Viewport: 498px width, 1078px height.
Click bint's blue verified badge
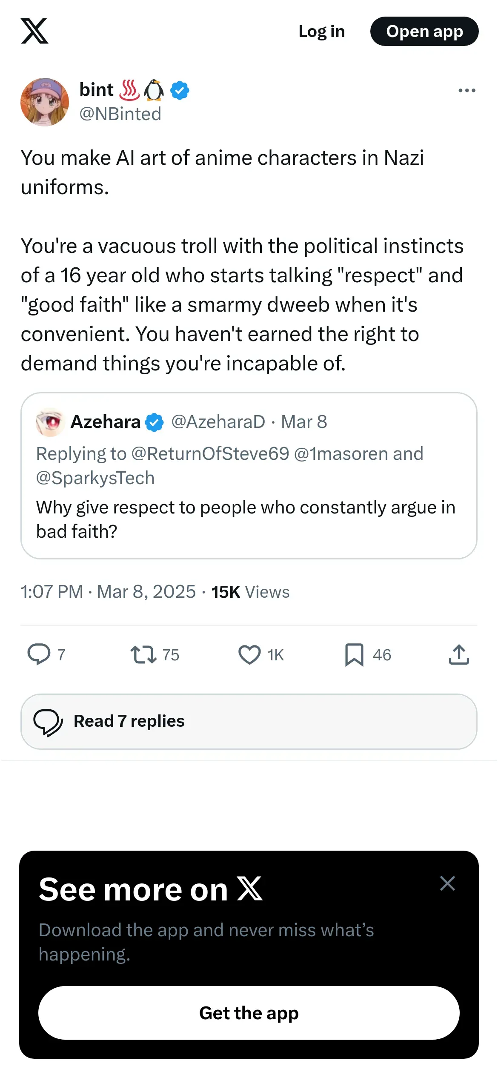[x=180, y=90]
